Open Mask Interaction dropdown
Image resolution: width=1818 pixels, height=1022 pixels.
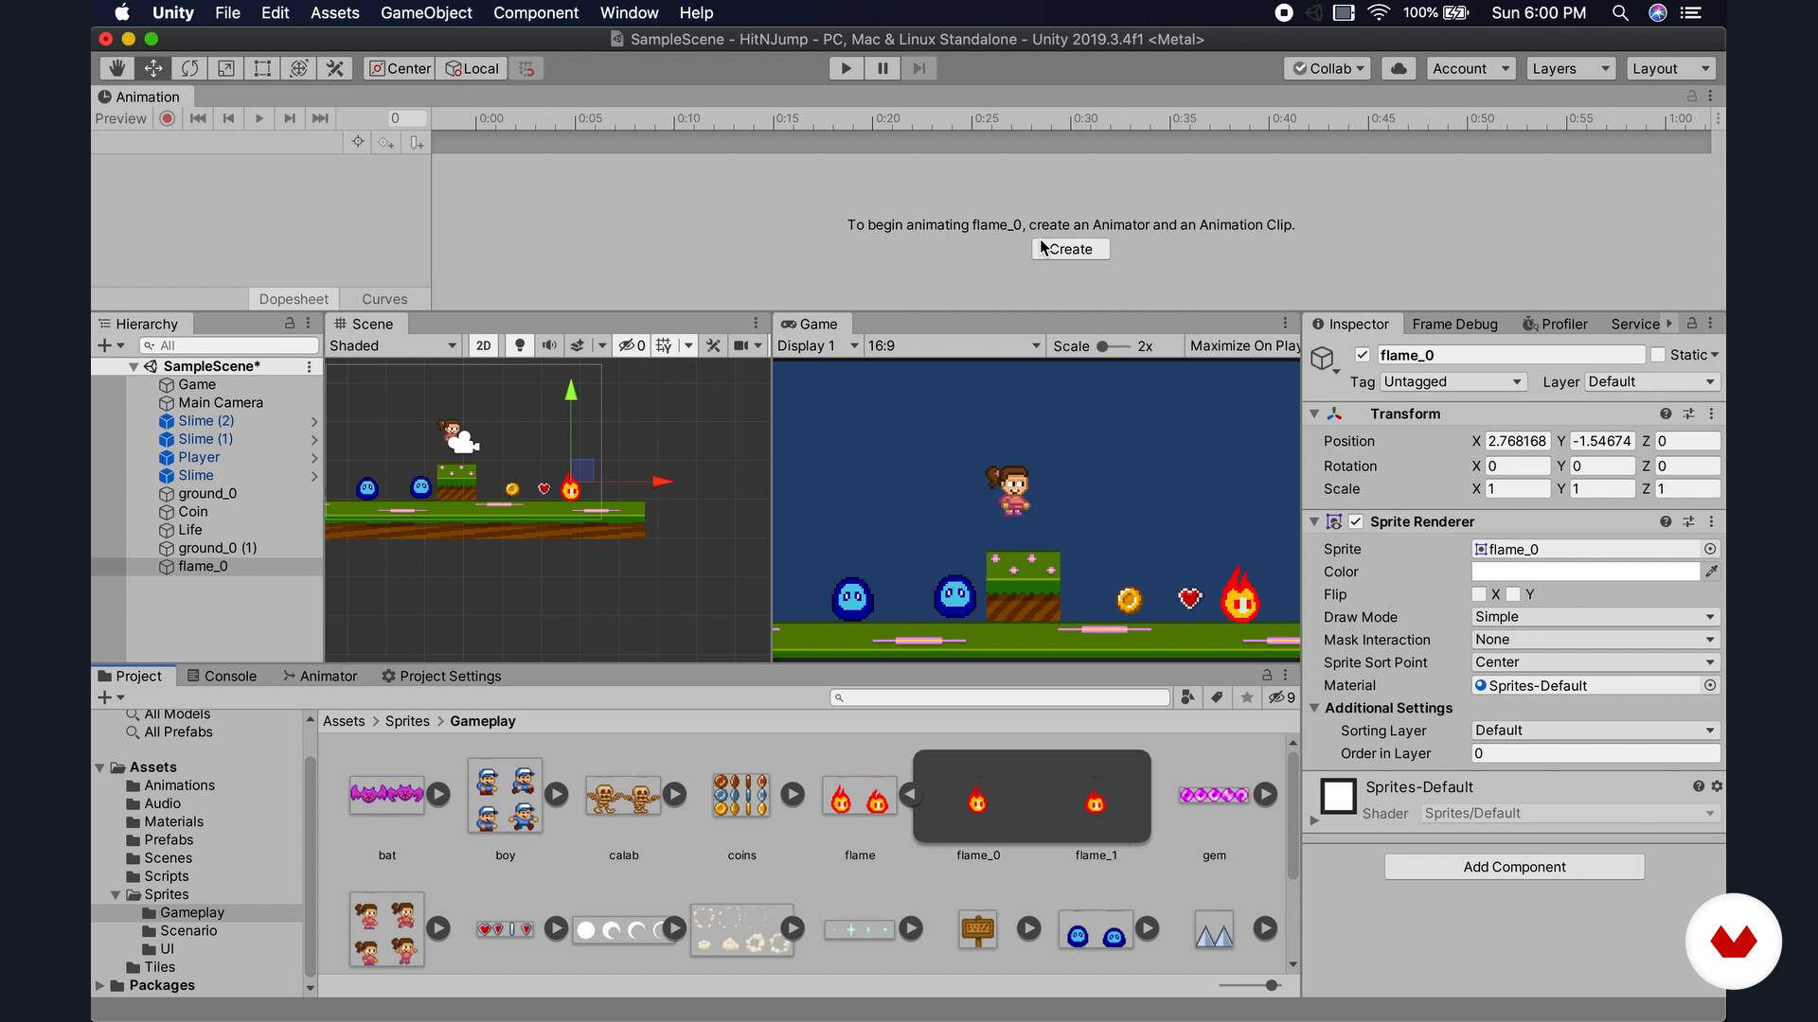pyautogui.click(x=1595, y=640)
